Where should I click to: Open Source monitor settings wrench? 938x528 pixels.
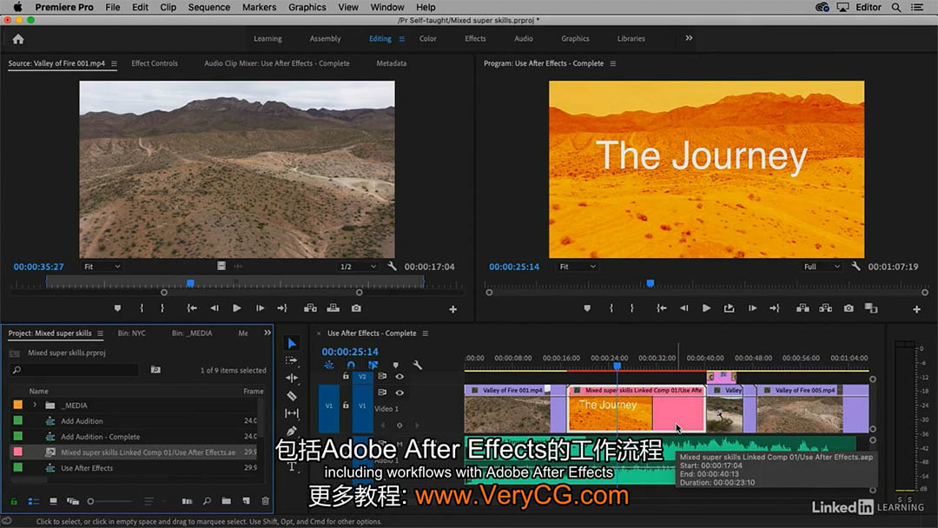tap(392, 267)
